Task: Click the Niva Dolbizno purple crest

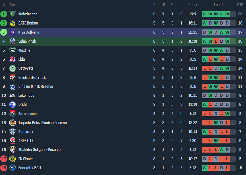Action: click(13, 32)
